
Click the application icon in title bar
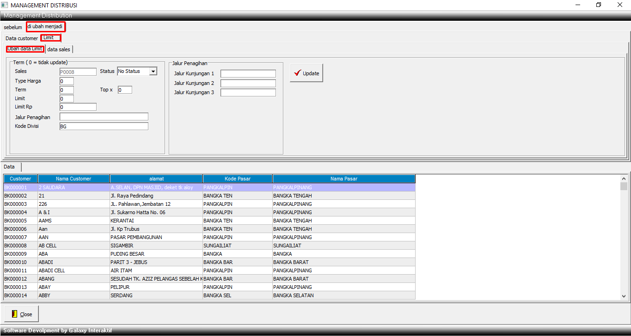click(x=5, y=5)
